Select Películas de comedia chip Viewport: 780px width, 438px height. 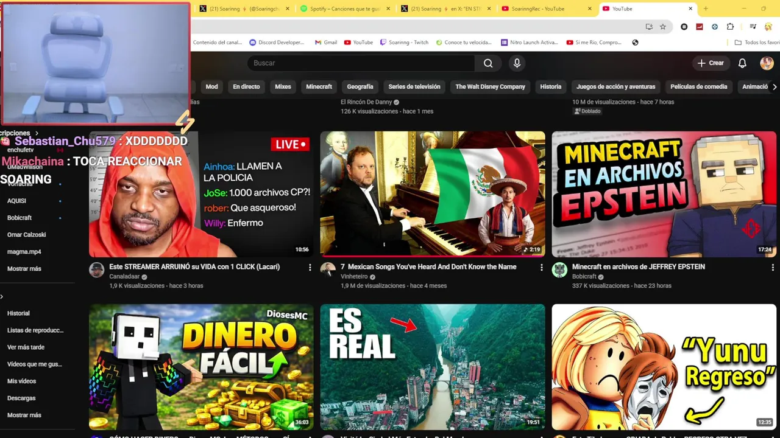(x=698, y=87)
